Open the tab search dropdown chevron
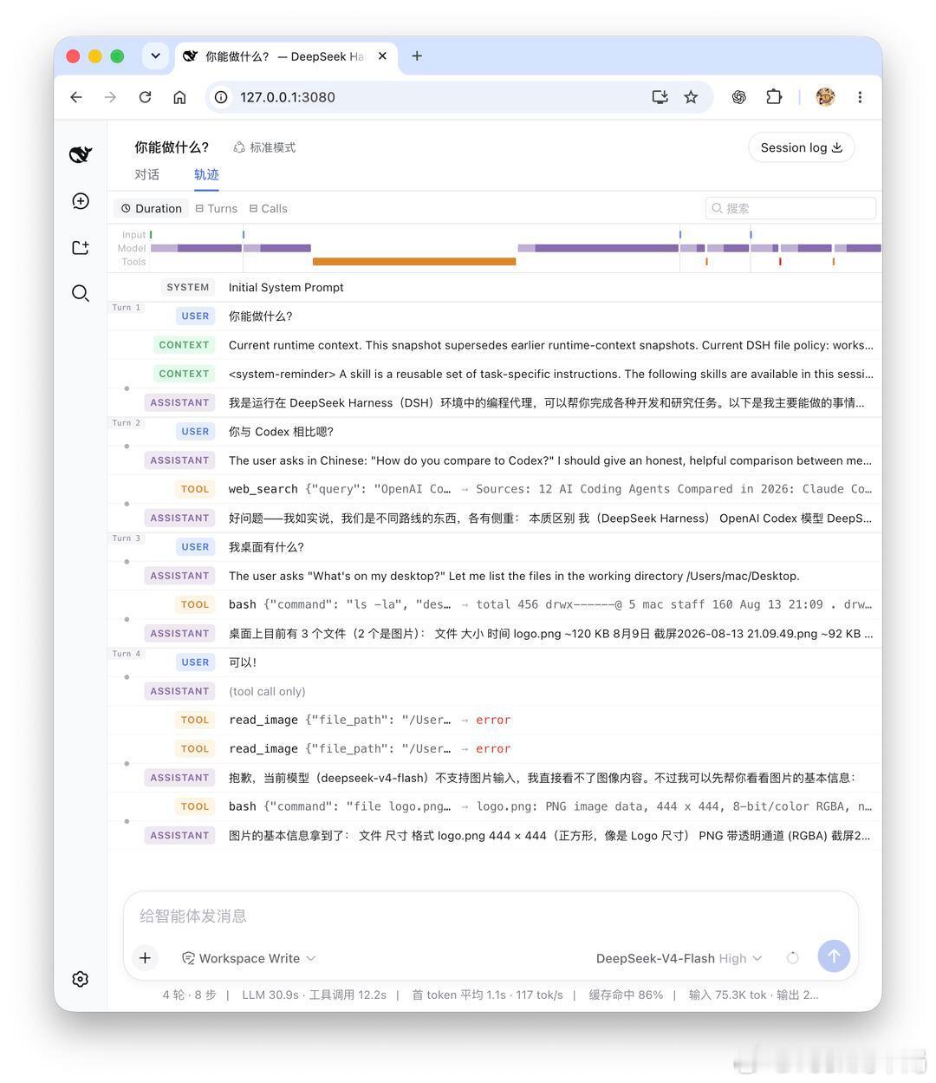This screenshot has height=1083, width=936. tap(155, 56)
